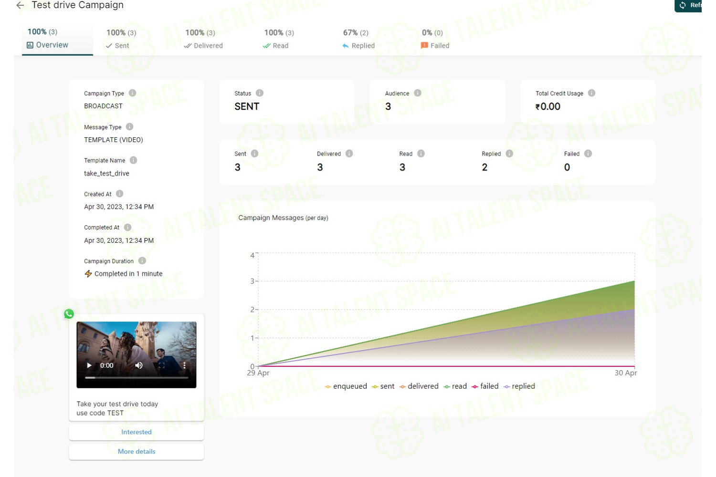The height and width of the screenshot is (477, 716).
Task: Switch to the Delivered tab
Action: click(x=204, y=39)
